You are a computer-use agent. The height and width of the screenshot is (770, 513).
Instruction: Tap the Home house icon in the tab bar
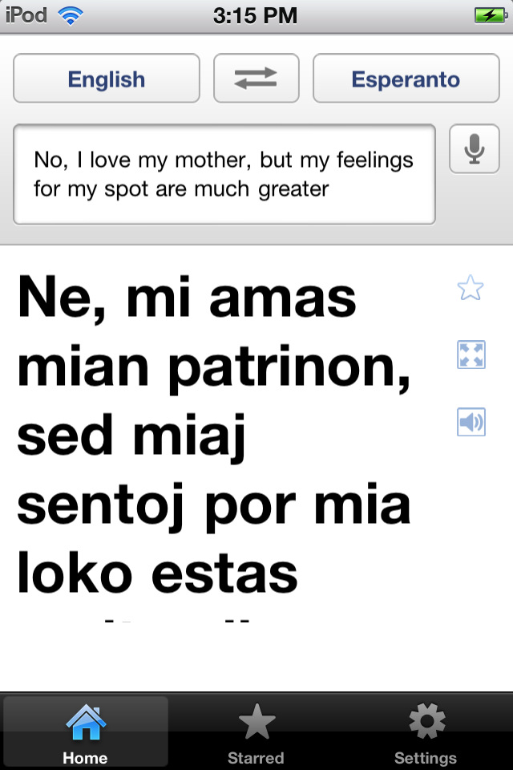click(x=86, y=722)
